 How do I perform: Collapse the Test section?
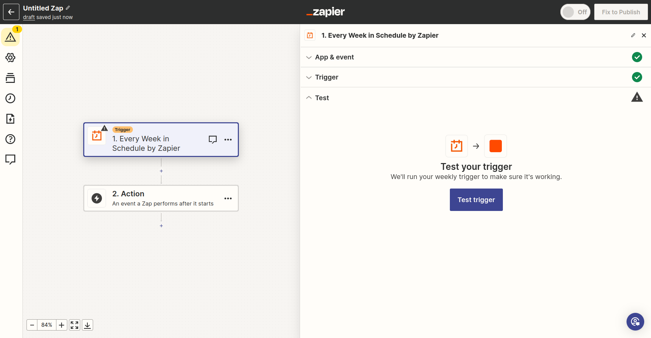475,98
